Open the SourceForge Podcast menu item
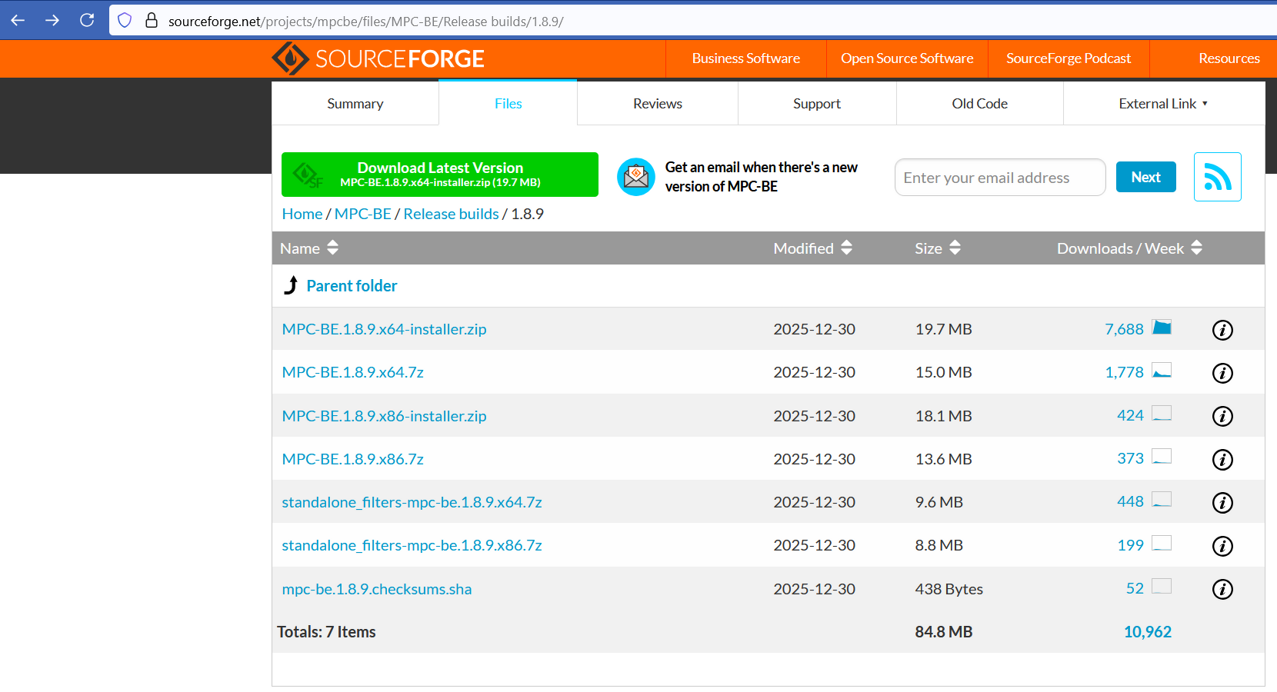The width and height of the screenshot is (1277, 692). click(x=1069, y=58)
